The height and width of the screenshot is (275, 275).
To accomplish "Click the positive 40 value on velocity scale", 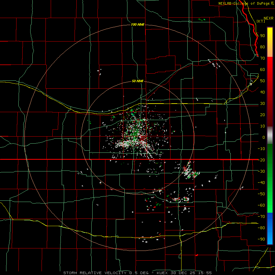I will click(262, 92).
